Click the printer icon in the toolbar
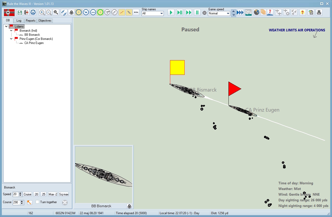This screenshot has width=332, height=217. 319,12
